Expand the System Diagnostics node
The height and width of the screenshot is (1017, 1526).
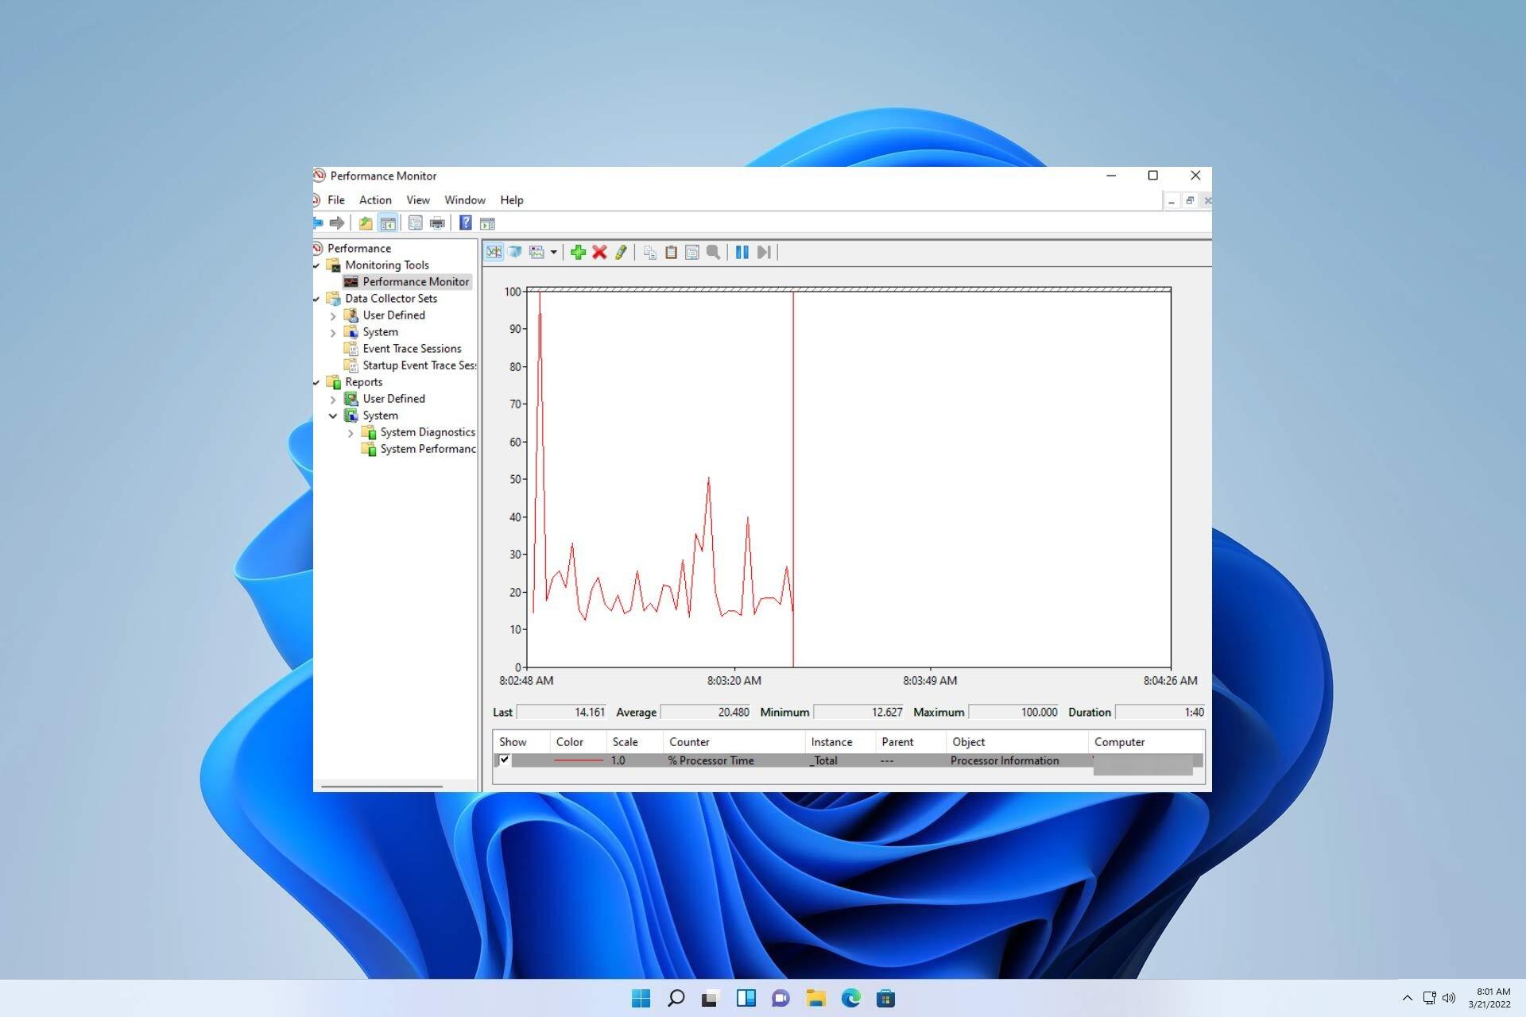coord(351,433)
